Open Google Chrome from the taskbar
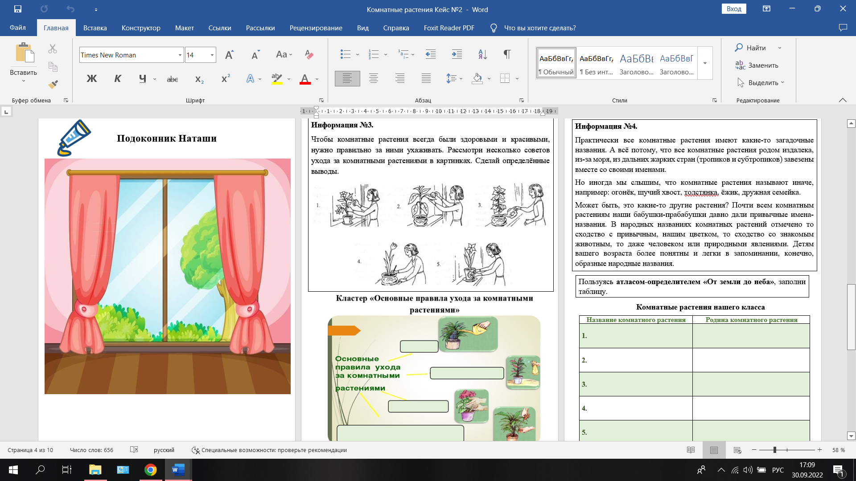This screenshot has width=856, height=481. tap(151, 470)
